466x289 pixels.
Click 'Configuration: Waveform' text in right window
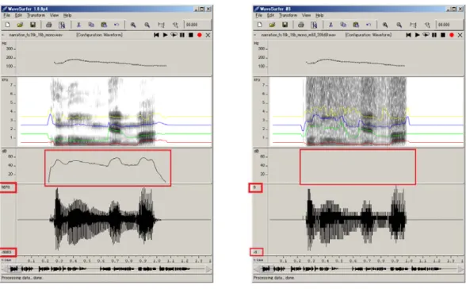pos(369,35)
